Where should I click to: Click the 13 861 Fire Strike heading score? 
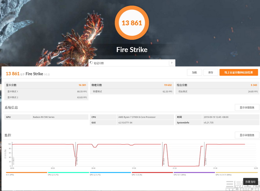12,74
